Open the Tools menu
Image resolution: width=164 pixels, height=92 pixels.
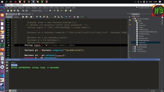click(62, 8)
